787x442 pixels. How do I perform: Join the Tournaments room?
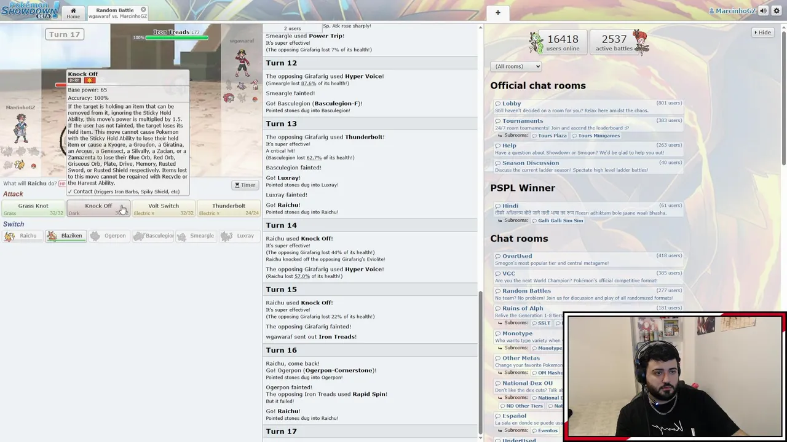[523, 121]
